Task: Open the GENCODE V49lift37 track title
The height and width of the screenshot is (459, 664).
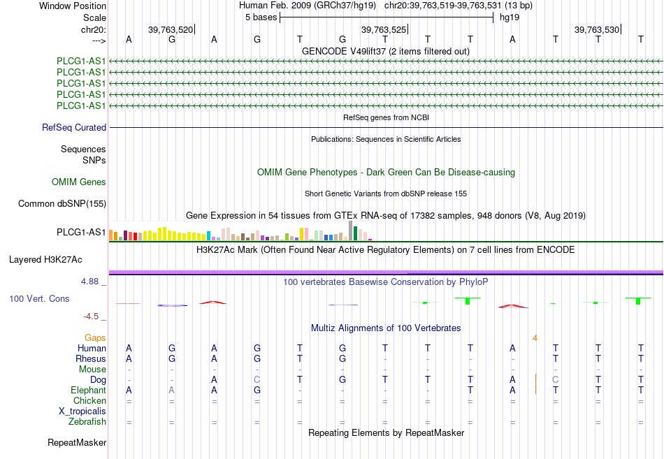Action: pyautogui.click(x=386, y=51)
